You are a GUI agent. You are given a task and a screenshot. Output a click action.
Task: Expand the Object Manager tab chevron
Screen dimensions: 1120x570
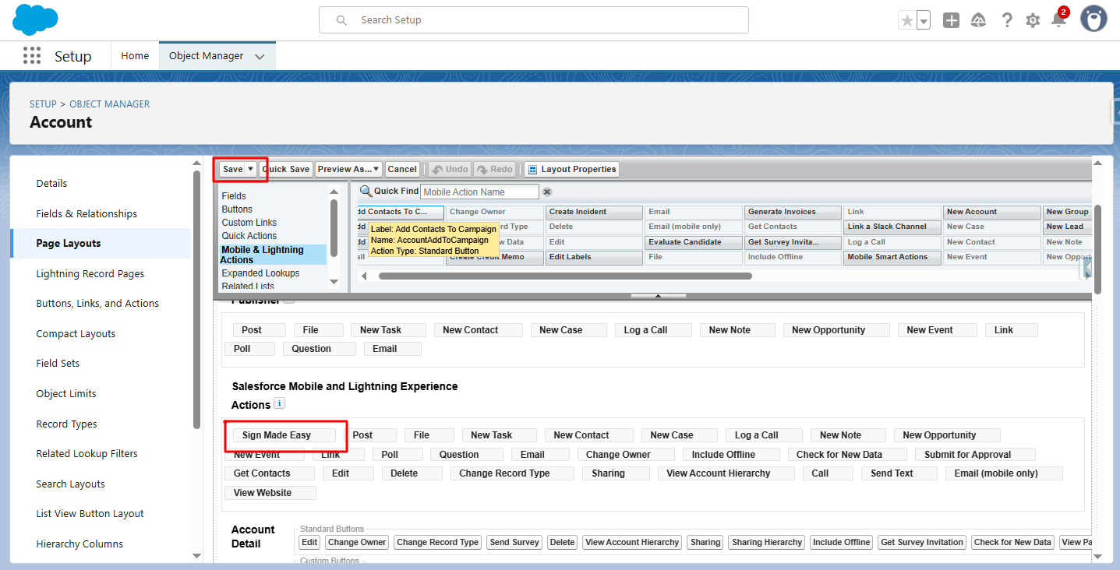pos(260,57)
